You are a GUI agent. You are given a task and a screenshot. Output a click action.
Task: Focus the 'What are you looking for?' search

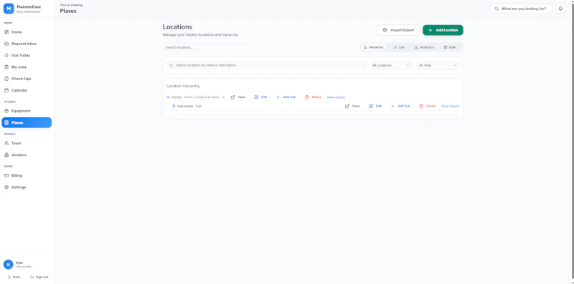521,9
